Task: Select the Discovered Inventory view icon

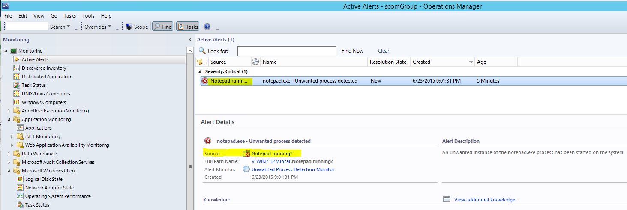Action: [17, 68]
